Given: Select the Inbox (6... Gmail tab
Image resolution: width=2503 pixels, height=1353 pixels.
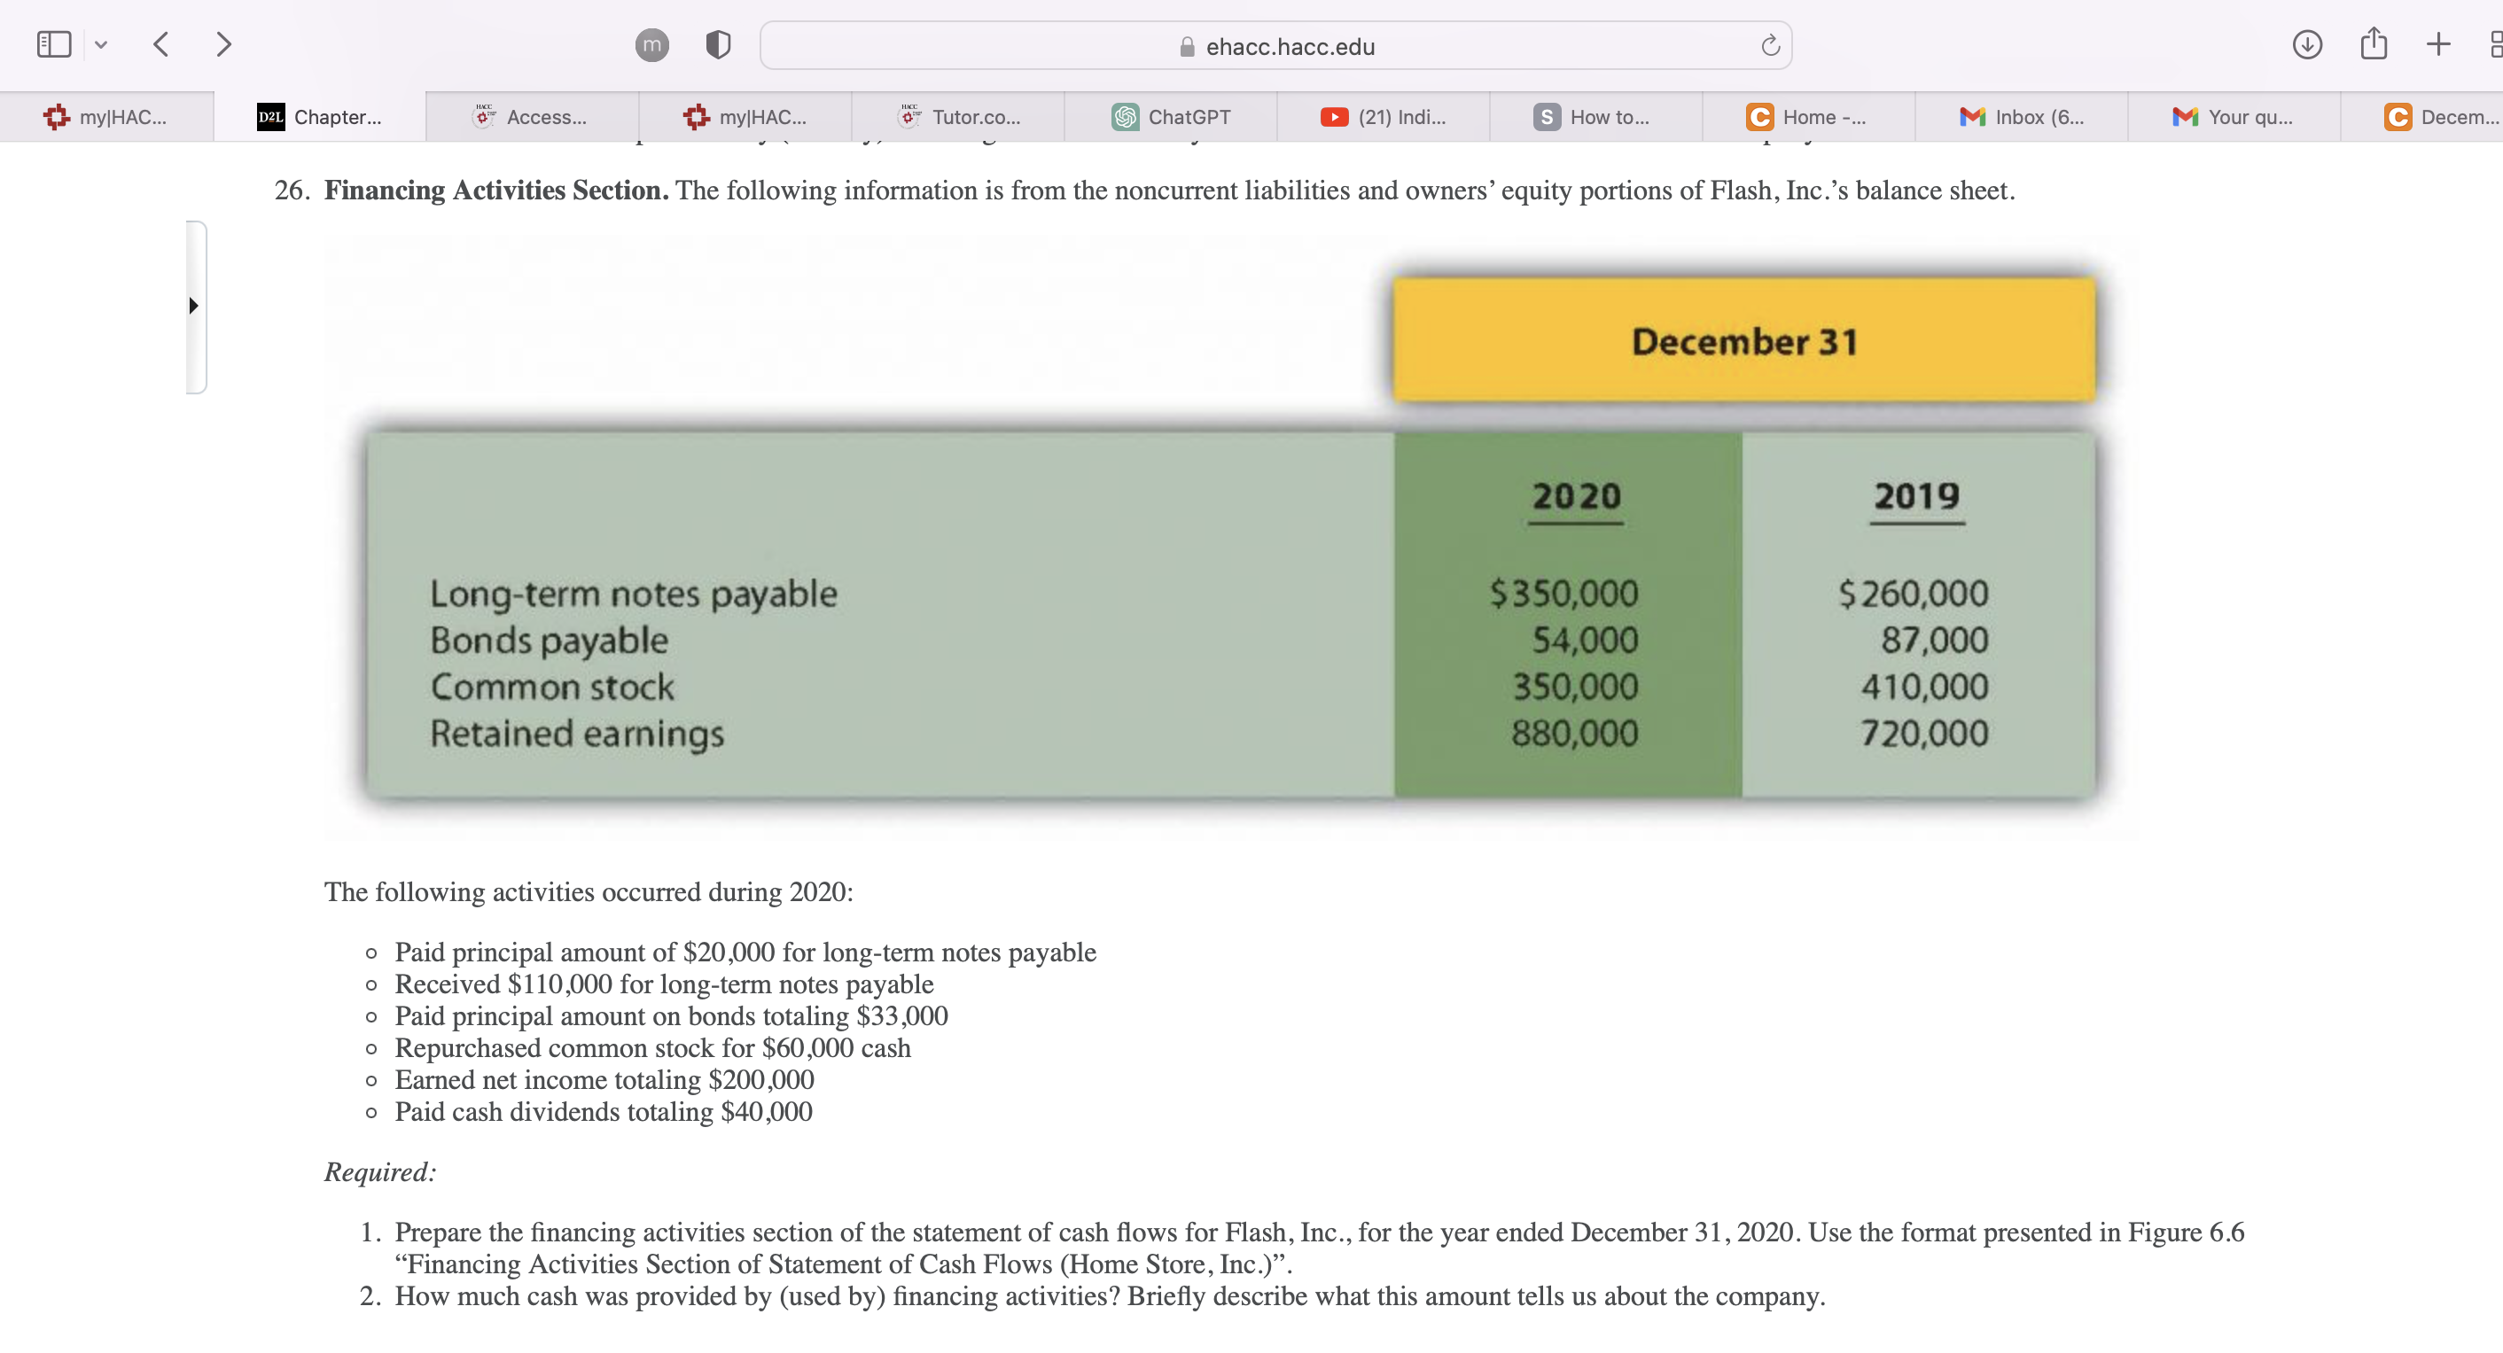Looking at the screenshot, I should [x=2022, y=118].
